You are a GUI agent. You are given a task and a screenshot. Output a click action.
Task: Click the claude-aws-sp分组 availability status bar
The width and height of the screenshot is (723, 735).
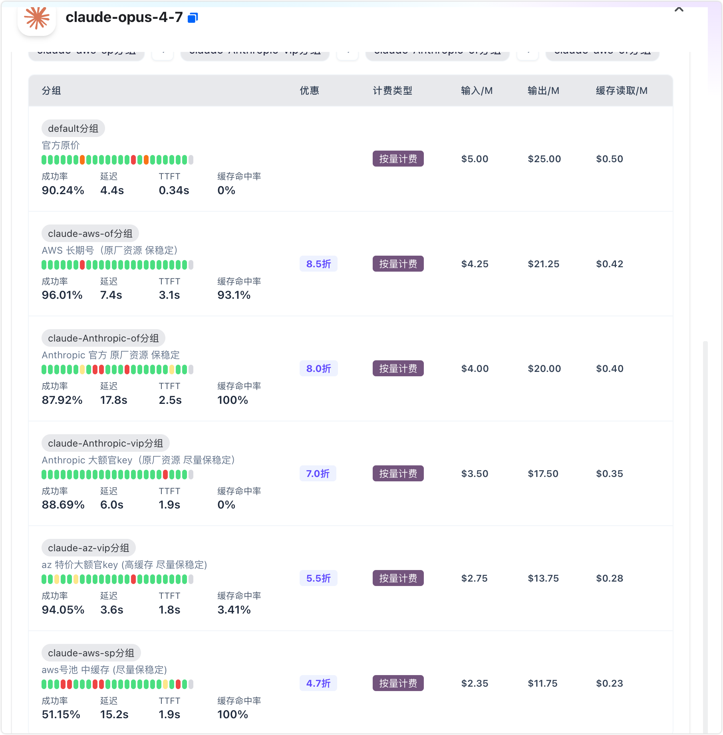[117, 684]
